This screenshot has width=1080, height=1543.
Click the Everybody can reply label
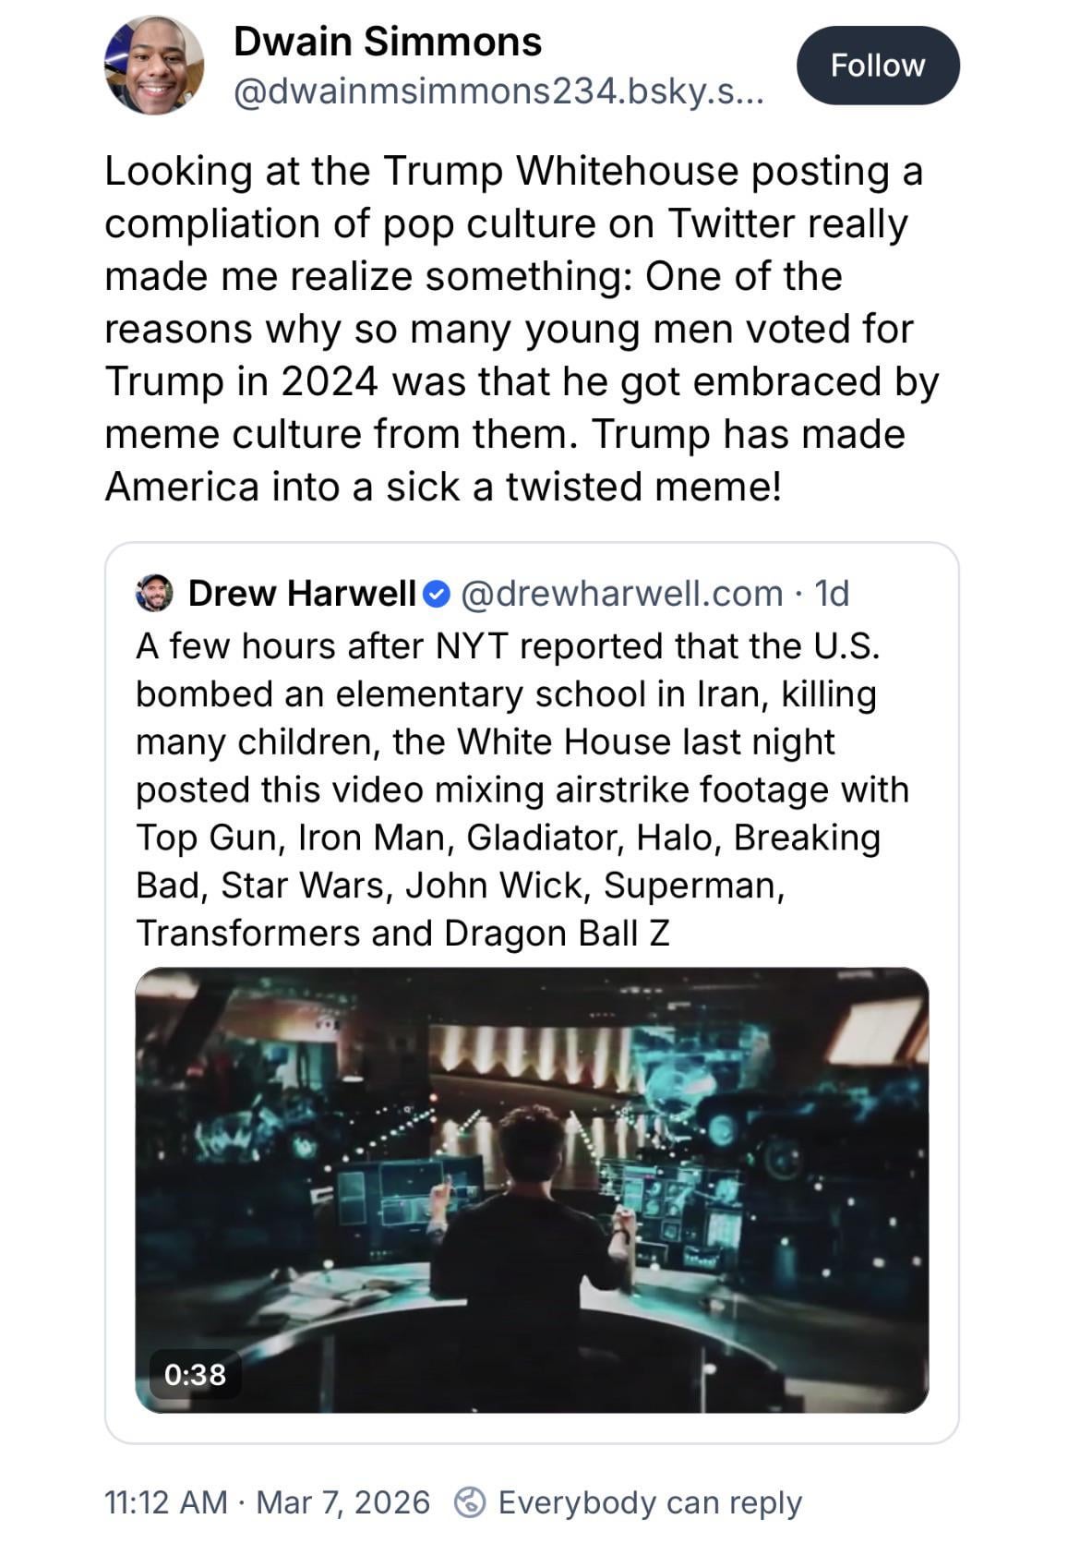[650, 1502]
